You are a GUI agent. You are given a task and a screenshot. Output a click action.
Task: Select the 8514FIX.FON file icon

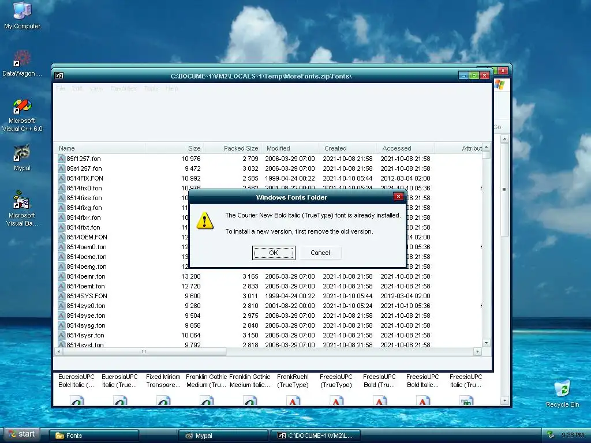61,178
